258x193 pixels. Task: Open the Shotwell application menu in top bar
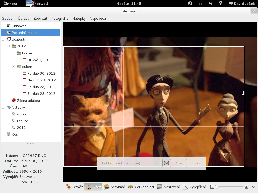pos(37,4)
